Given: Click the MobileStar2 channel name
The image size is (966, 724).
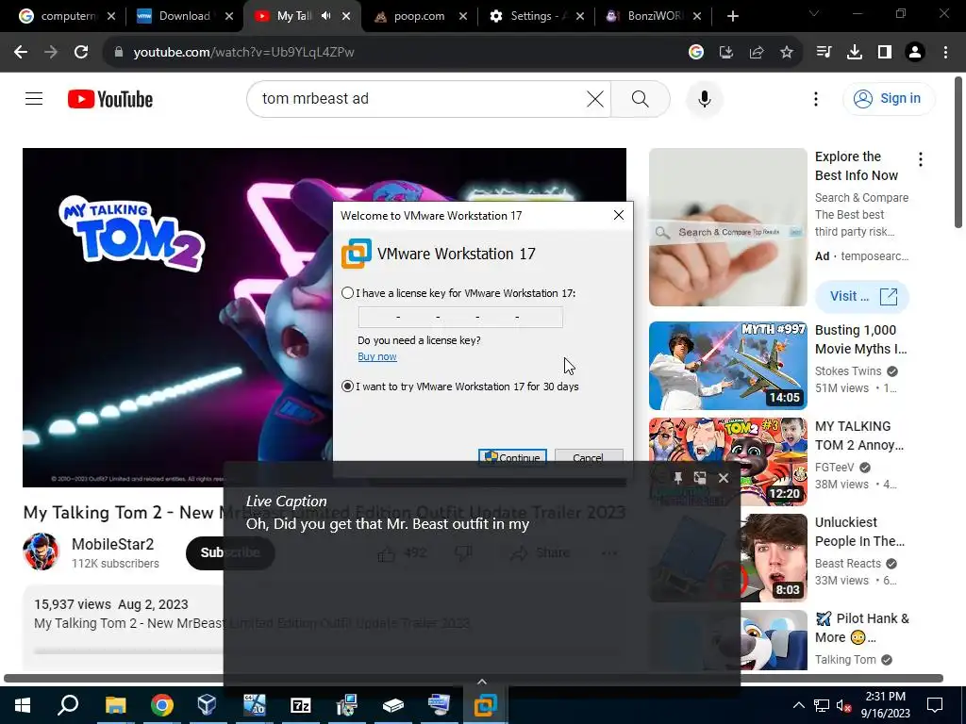Looking at the screenshot, I should pos(113,544).
